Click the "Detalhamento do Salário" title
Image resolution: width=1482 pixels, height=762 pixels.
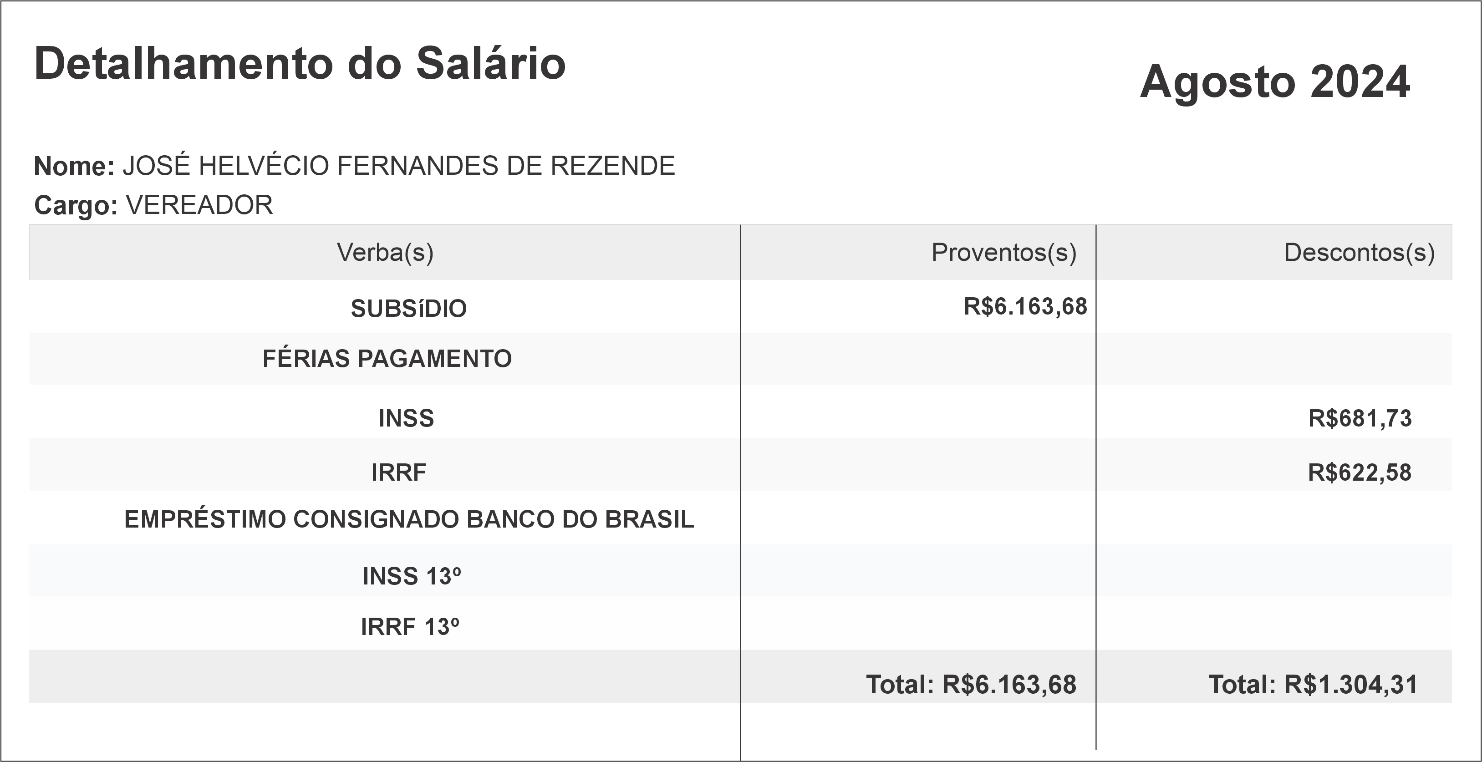[x=300, y=63]
